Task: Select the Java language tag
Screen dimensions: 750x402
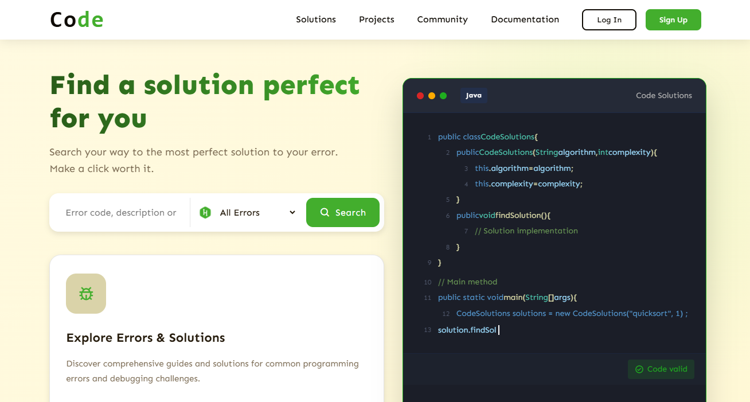Action: coord(474,95)
